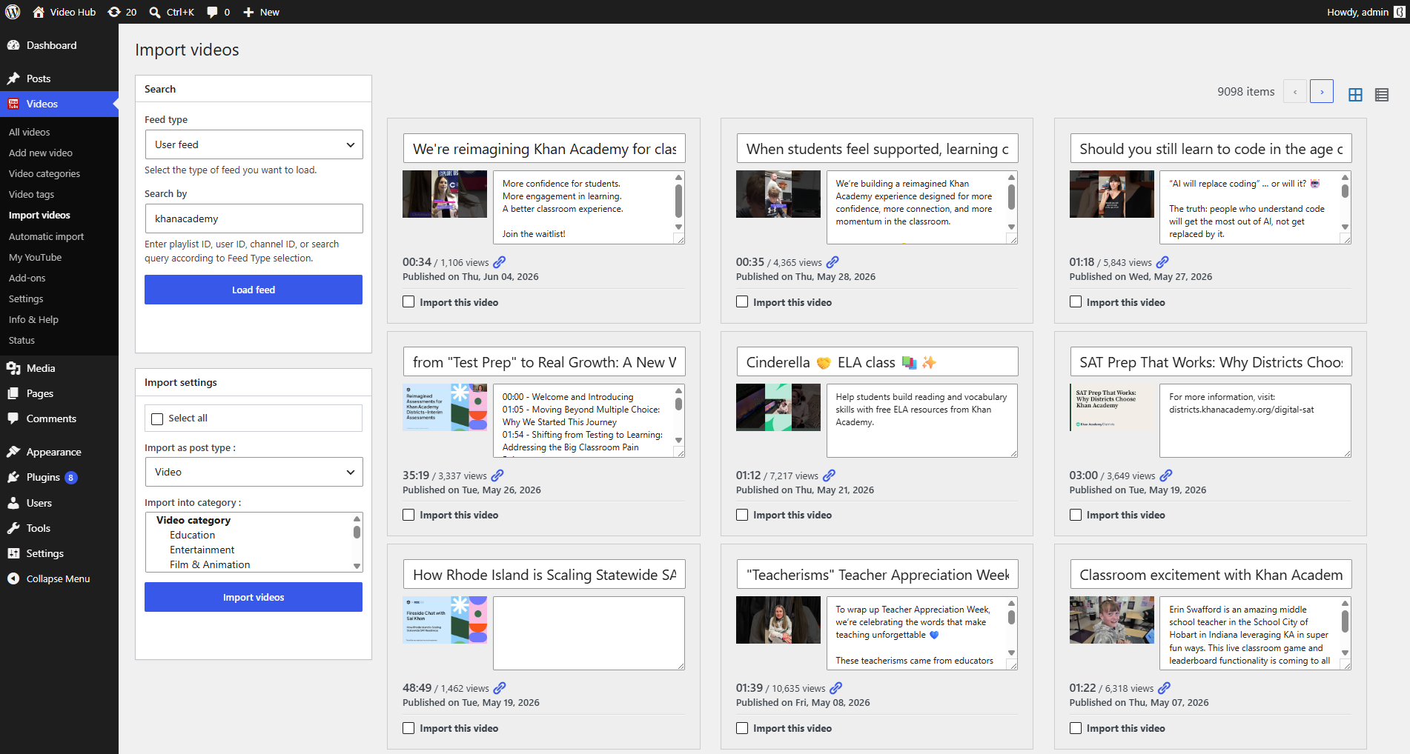
Task: View comments bubble in the admin bar
Action: click(x=218, y=12)
